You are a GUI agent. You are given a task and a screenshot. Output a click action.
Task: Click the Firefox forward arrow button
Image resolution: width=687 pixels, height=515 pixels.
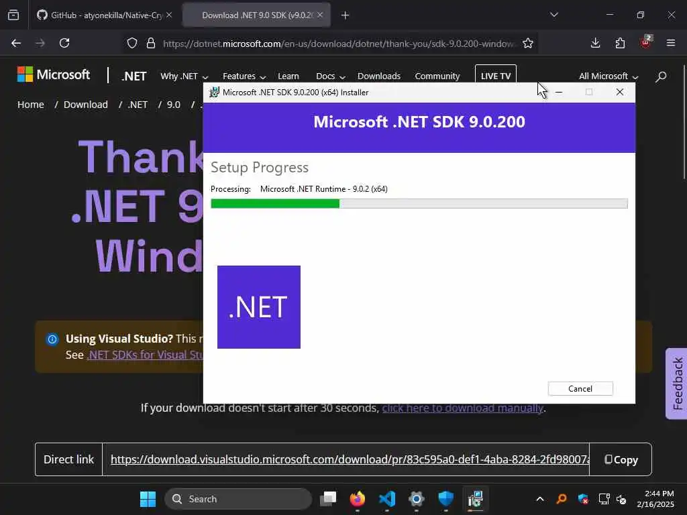[40, 43]
